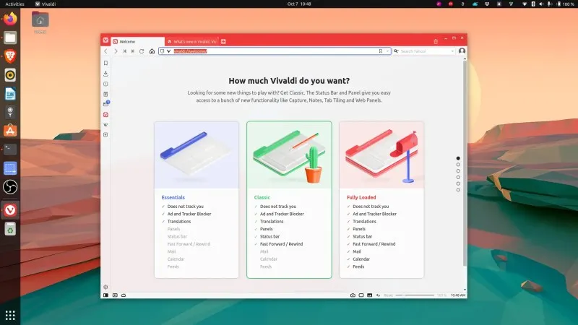The height and width of the screenshot is (325, 578).
Task: Click the Essentials illustration thumbnail
Action: [x=197, y=155]
